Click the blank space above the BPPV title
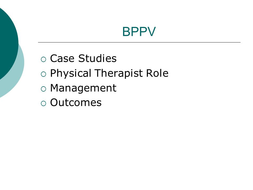The image size is (253, 190). point(139,13)
